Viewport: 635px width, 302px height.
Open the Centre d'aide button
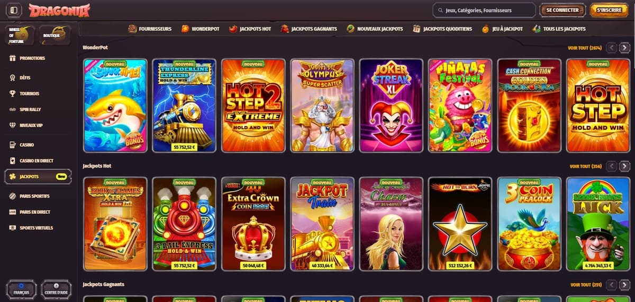(x=56, y=290)
